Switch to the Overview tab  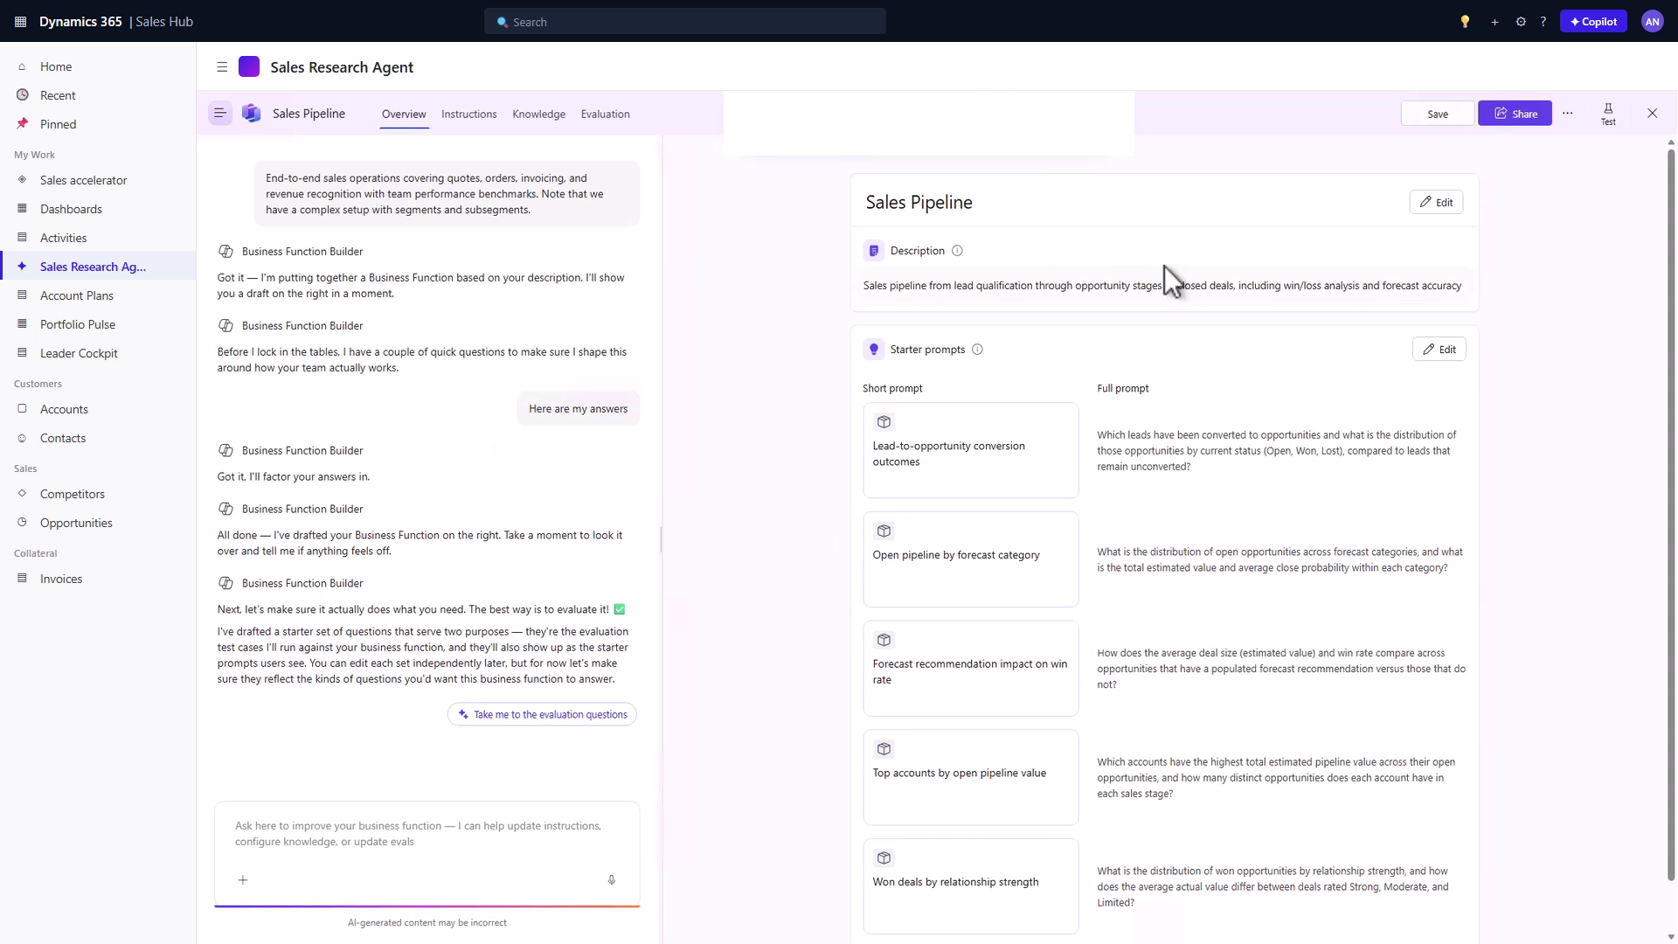click(404, 115)
